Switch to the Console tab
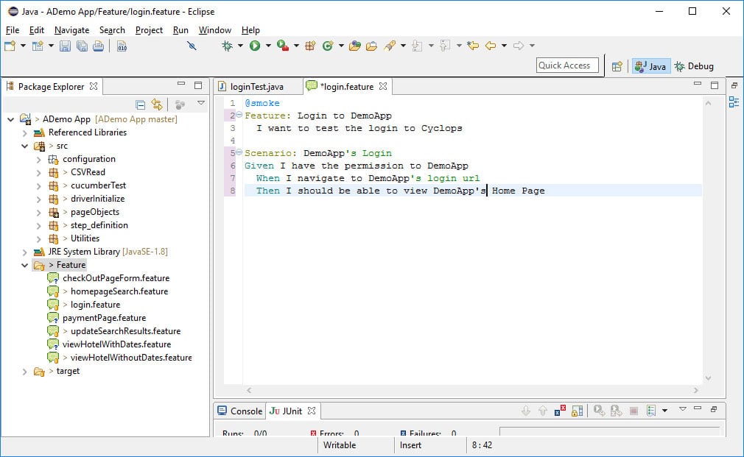744x457 pixels. click(x=240, y=411)
